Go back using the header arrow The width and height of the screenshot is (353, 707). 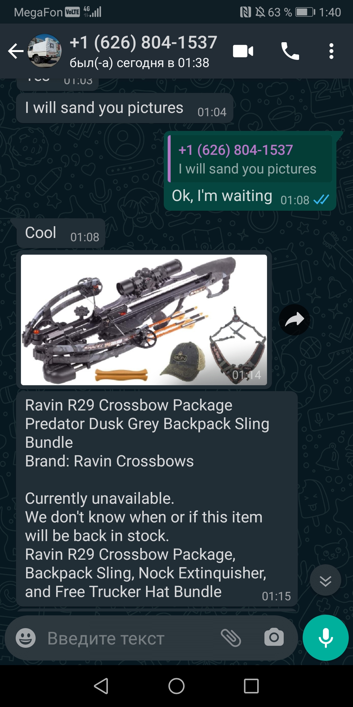[16, 51]
